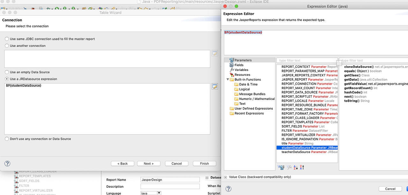The width and height of the screenshot is (408, 195).
Task: Select Fields category in Expression Editor
Action: [x=239, y=65]
